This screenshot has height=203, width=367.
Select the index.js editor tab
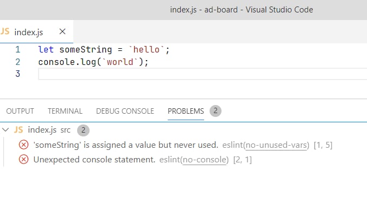tap(29, 32)
